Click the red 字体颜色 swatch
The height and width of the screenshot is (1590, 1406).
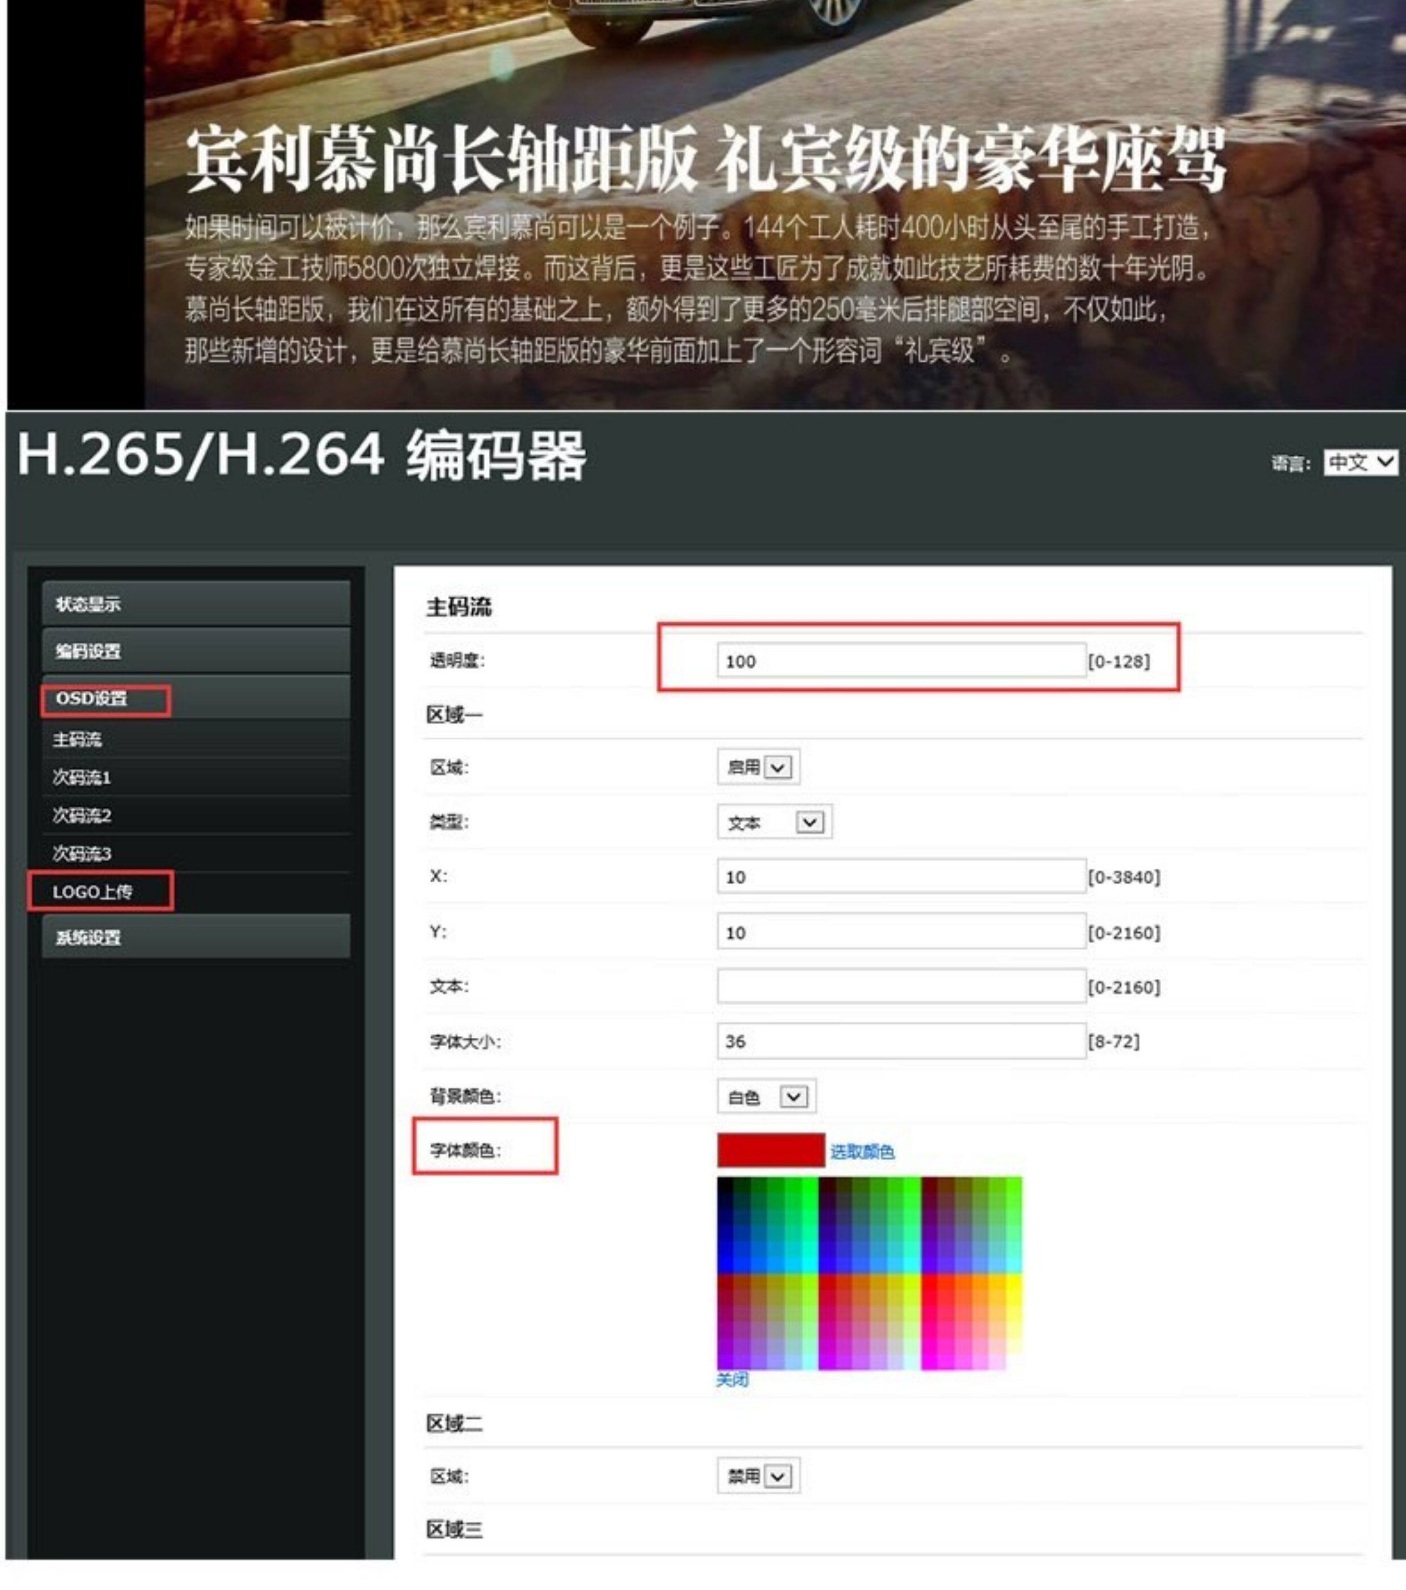[x=770, y=1151]
